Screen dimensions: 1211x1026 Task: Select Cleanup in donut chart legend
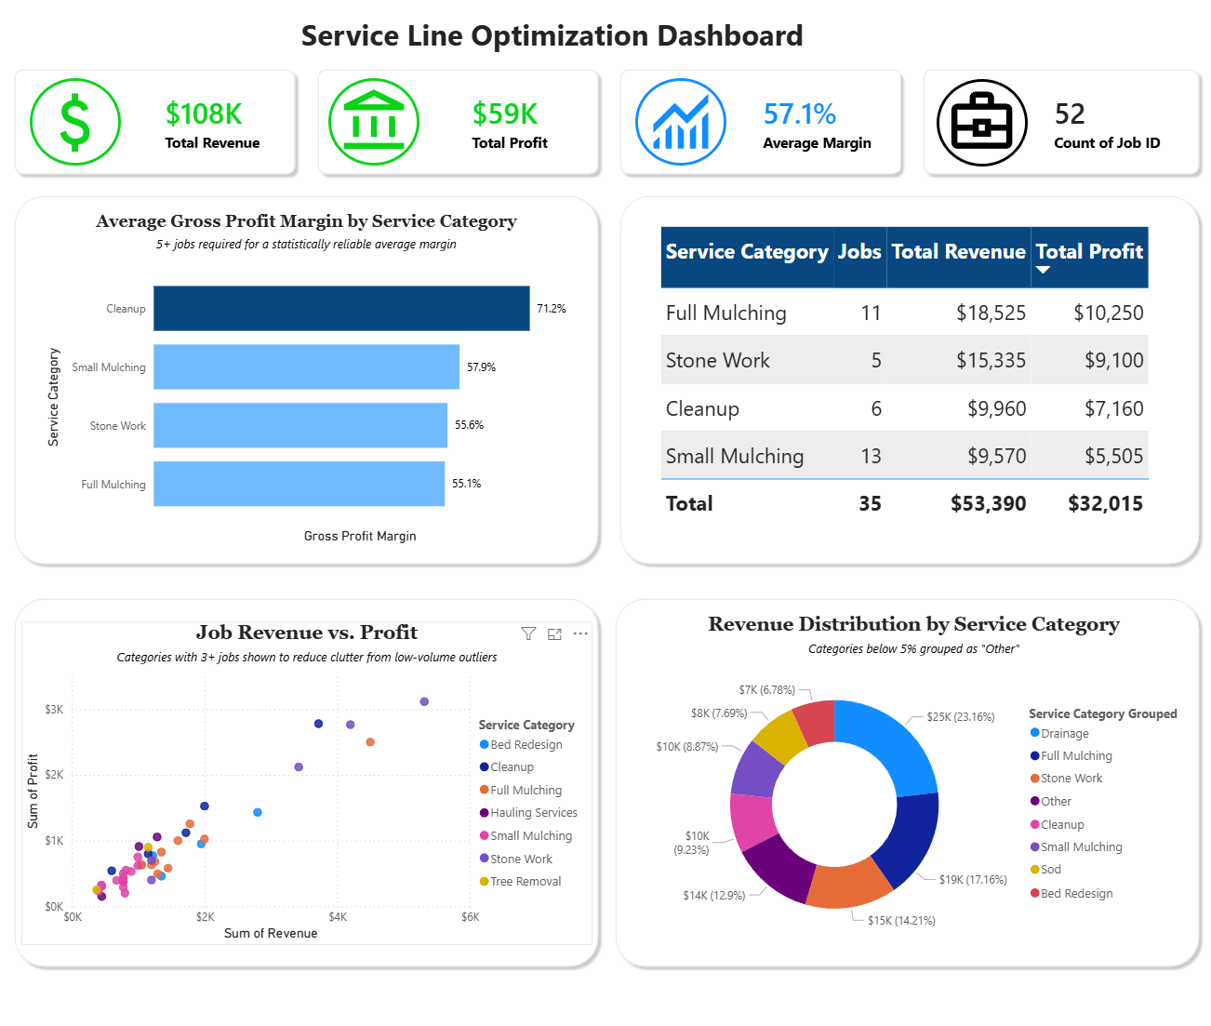pos(1057,825)
